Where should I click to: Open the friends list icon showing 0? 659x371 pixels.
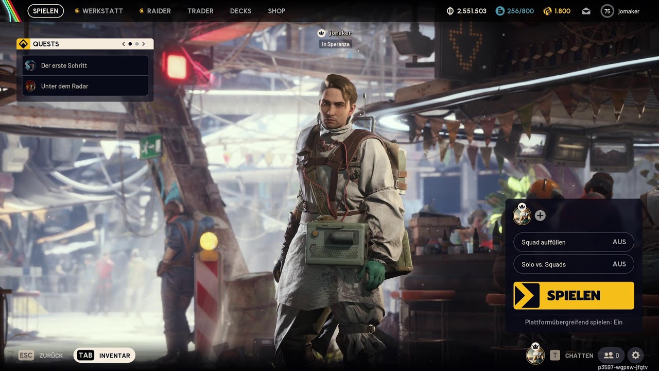(x=611, y=356)
